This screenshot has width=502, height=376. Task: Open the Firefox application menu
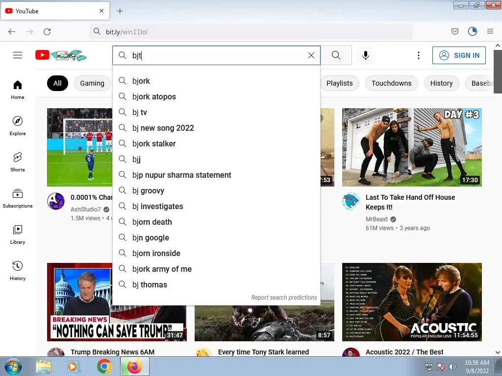click(490, 31)
